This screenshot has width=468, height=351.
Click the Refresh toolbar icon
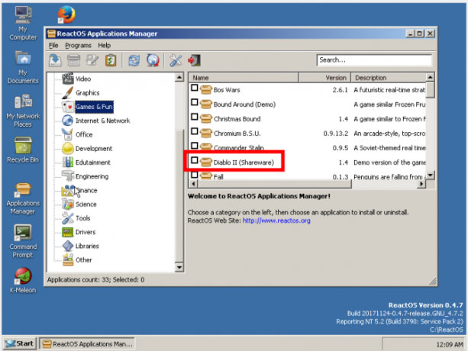pos(134,60)
